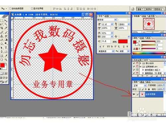Click the Navigator zoom-out icon

click(x=144, y=32)
